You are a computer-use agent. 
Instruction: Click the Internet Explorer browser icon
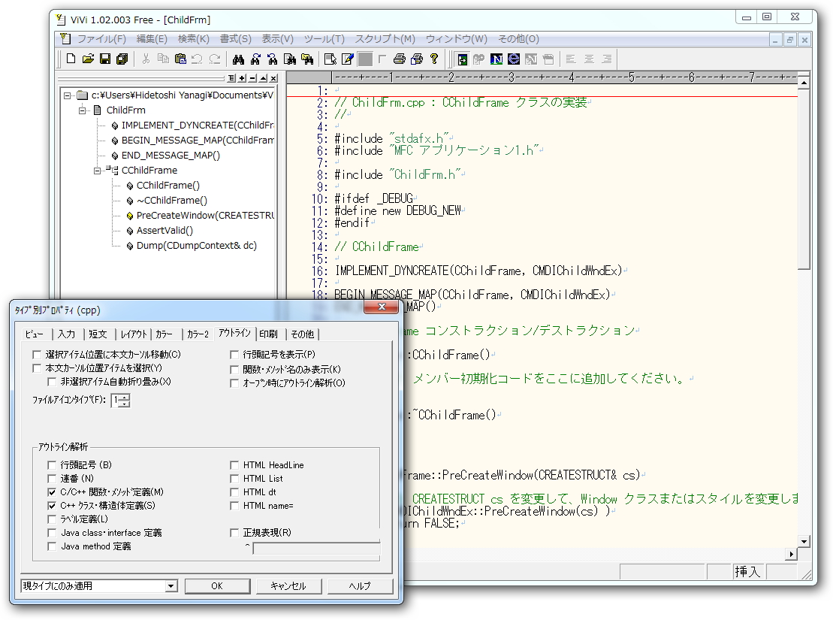pos(514,59)
